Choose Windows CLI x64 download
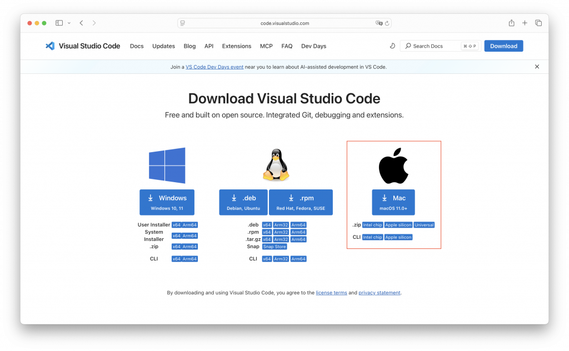569x351 pixels. tap(176, 259)
